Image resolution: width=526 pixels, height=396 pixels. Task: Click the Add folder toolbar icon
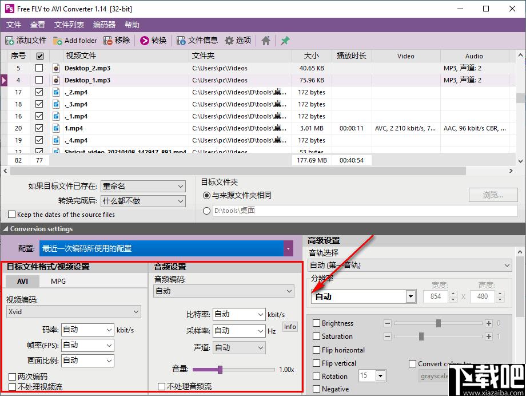pos(57,41)
